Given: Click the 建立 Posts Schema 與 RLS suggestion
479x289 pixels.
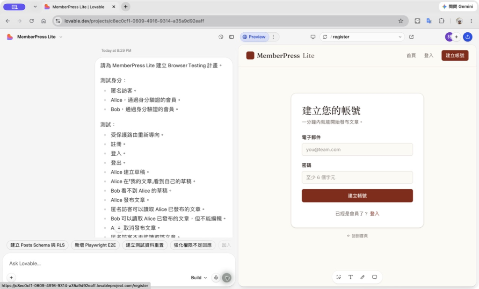Looking at the screenshot, I should click(37, 245).
